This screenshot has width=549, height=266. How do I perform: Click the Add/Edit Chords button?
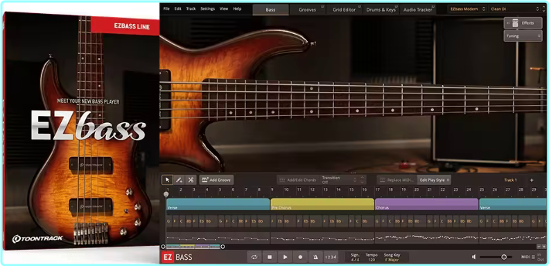click(x=298, y=180)
